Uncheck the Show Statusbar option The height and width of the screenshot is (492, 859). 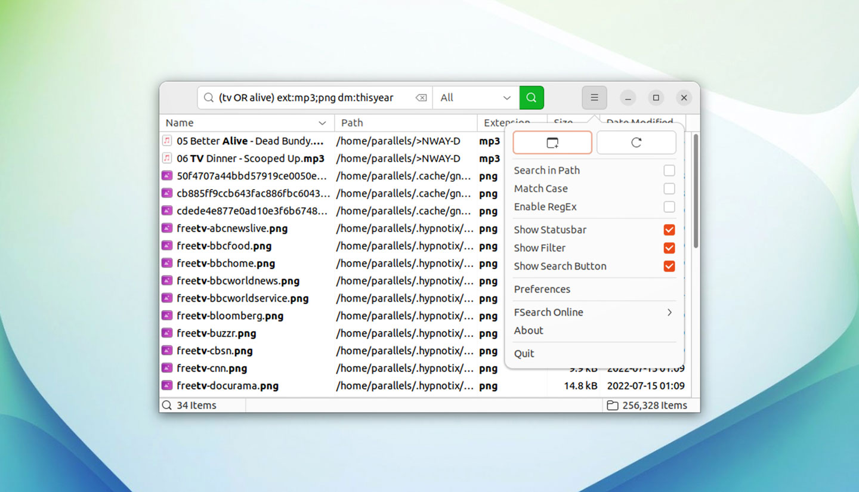pos(669,230)
